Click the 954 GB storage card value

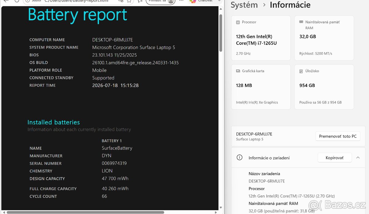(x=307, y=85)
